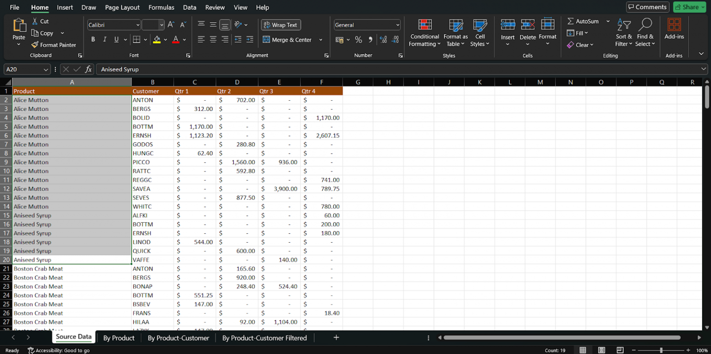Click the Share button
711x354 pixels.
[x=689, y=7]
